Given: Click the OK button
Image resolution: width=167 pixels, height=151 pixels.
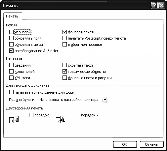Looking at the screenshot, I should point(125,144).
